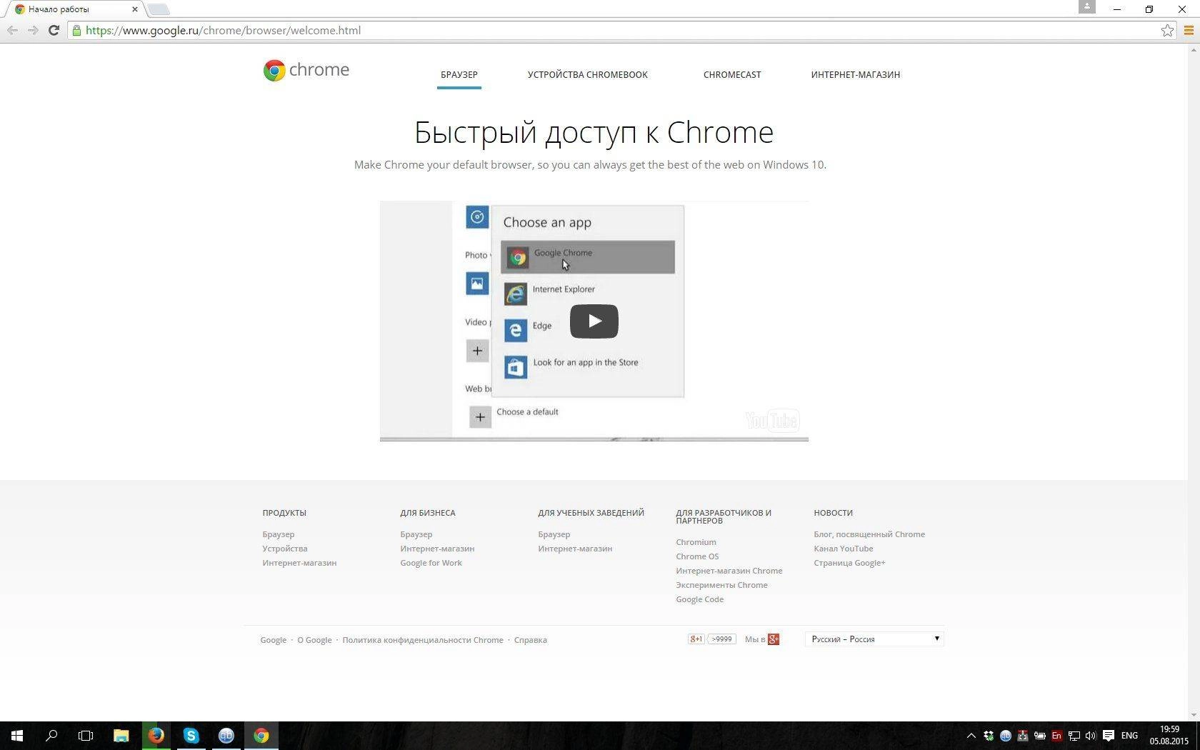Open the network tray icon

(x=1074, y=736)
